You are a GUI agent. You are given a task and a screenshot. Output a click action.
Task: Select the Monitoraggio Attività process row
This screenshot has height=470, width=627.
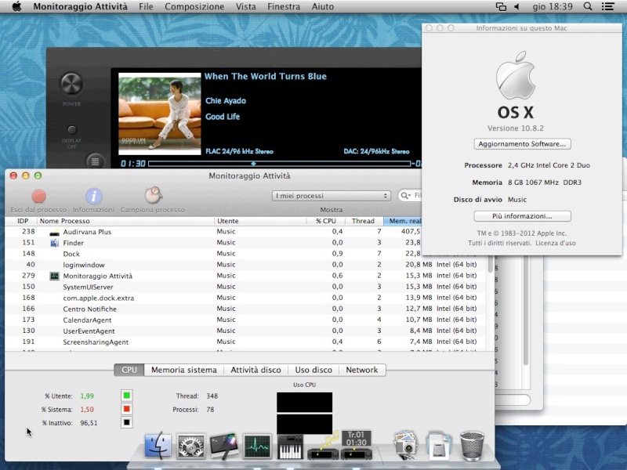point(246,276)
